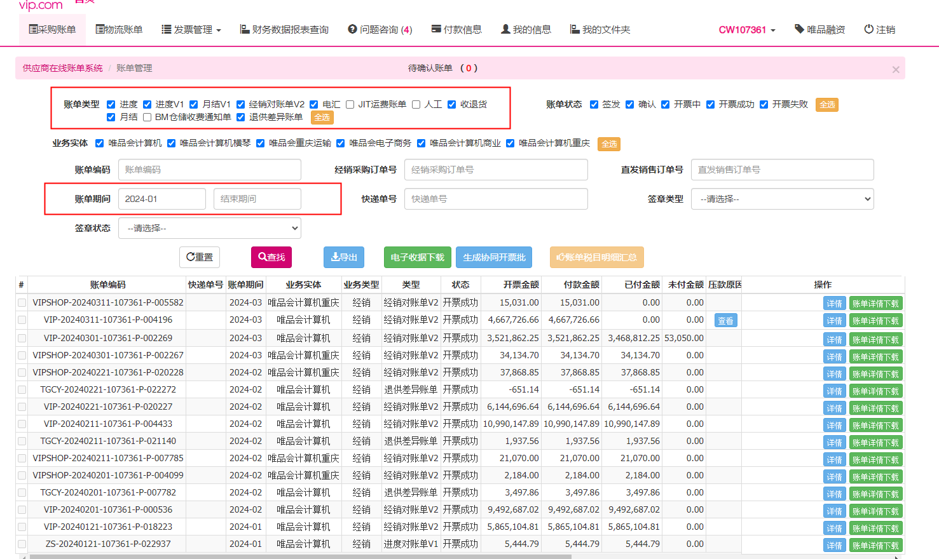The width and height of the screenshot is (939, 559).
Task: Click the 电子收据下载 button
Action: 417,257
